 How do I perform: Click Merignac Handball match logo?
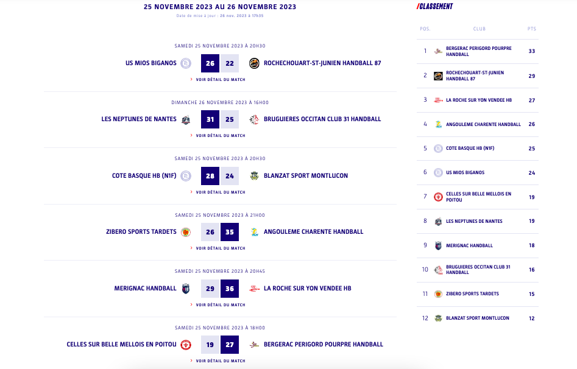click(x=186, y=289)
